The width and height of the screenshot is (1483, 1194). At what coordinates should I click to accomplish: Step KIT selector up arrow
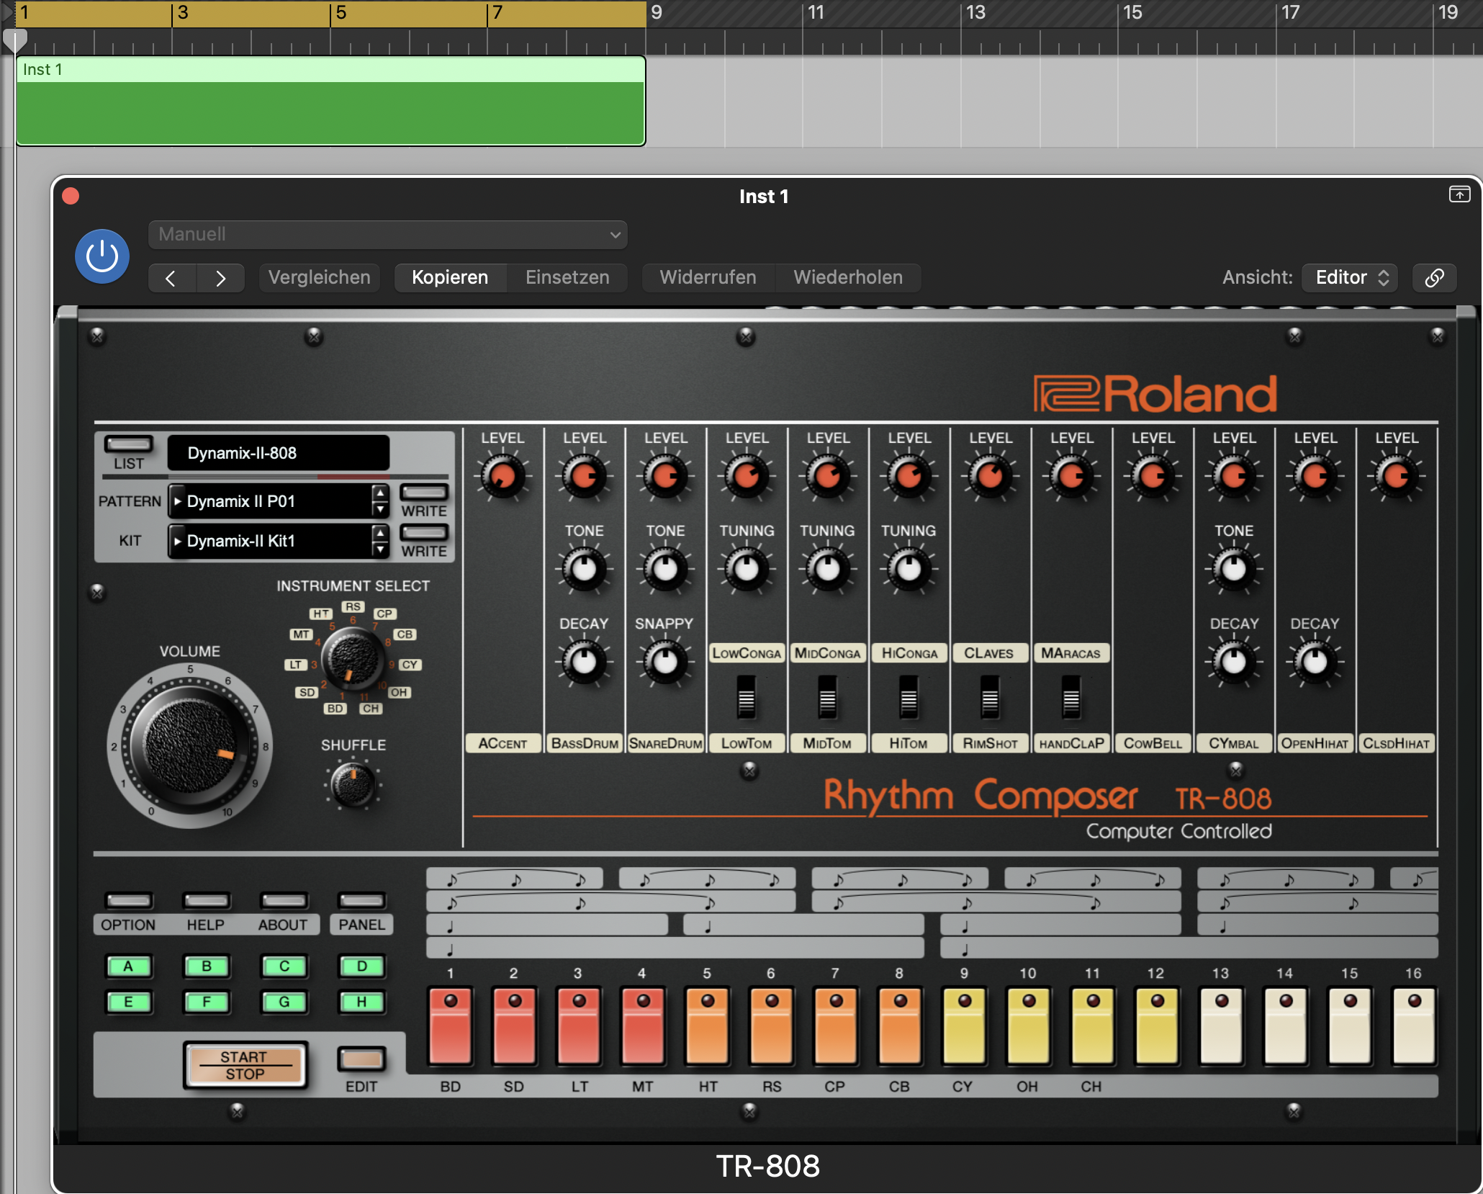click(x=380, y=532)
